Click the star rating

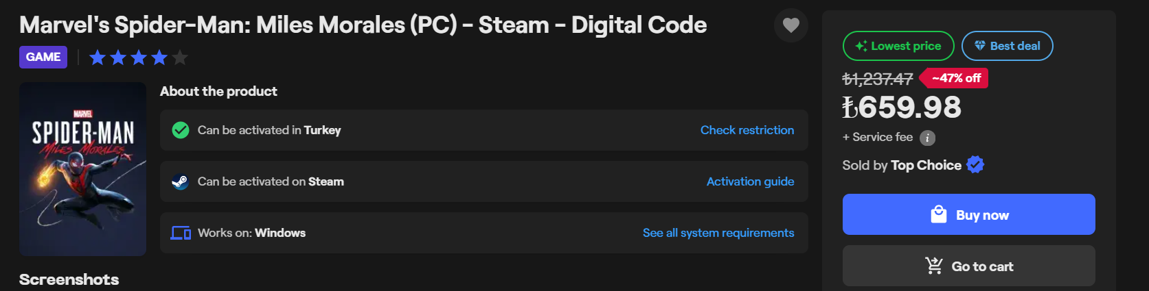click(138, 58)
